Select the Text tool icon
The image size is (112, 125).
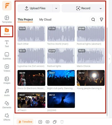tap(7, 42)
